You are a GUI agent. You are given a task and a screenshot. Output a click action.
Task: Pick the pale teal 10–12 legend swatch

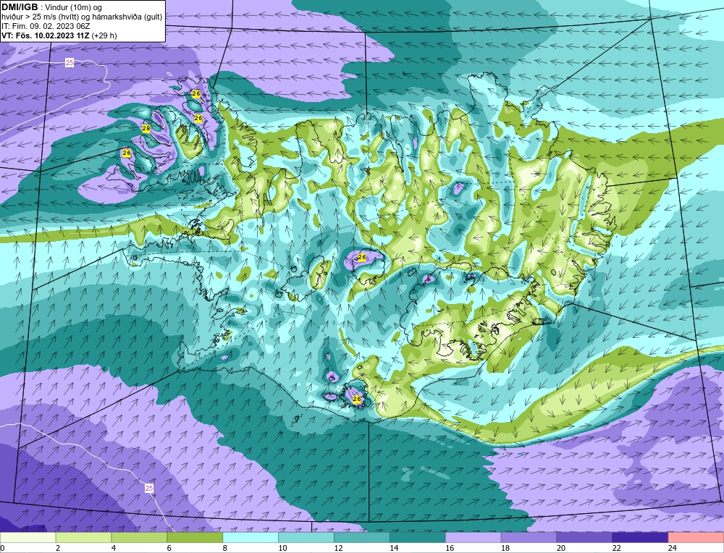[x=306, y=538]
